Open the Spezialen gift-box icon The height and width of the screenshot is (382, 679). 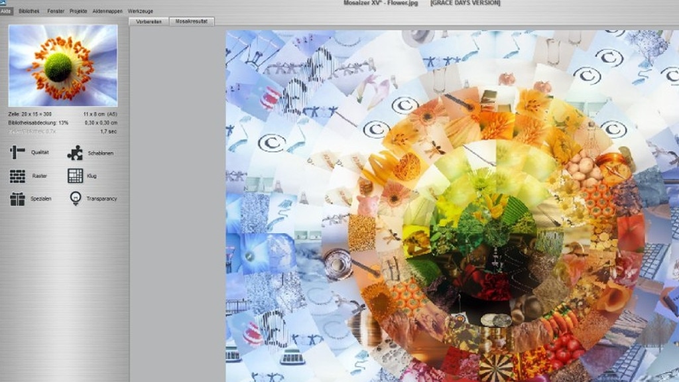tap(17, 199)
